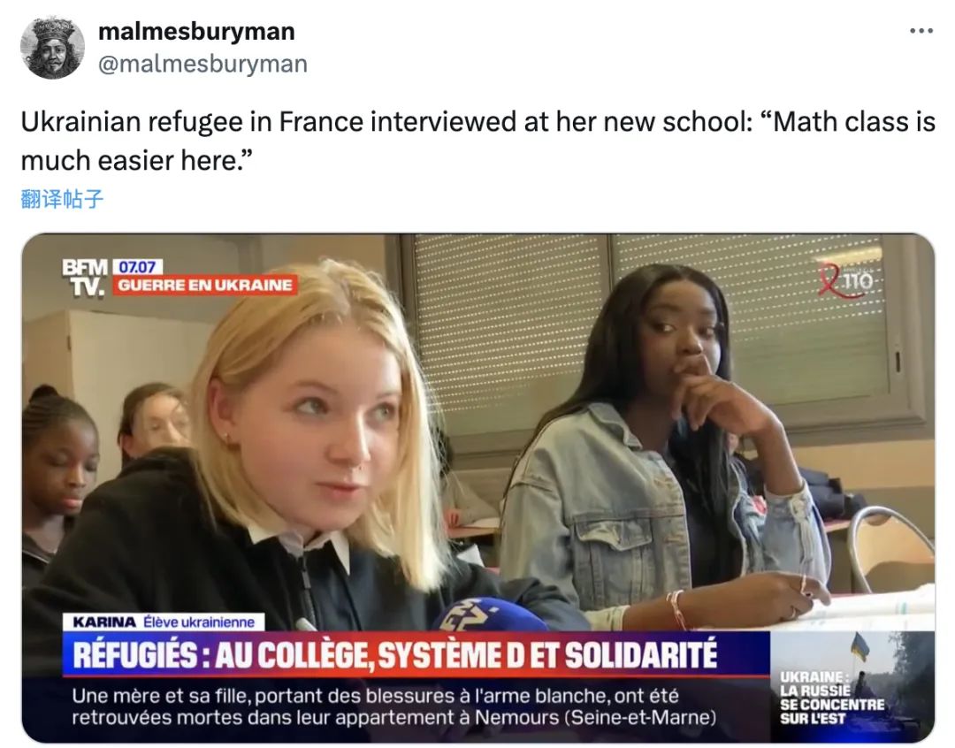955x748 pixels.
Task: Open malmesburyman's profile avatar
Action: point(52,48)
